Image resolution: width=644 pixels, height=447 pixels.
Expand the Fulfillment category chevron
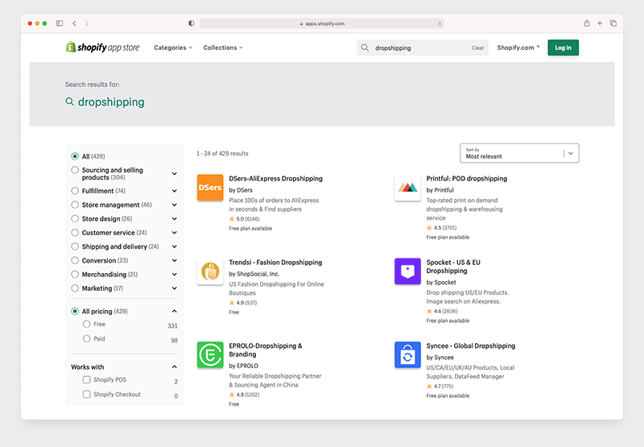coord(175,191)
